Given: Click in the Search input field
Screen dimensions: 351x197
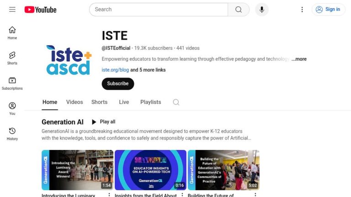Looking at the screenshot, I should [x=158, y=10].
